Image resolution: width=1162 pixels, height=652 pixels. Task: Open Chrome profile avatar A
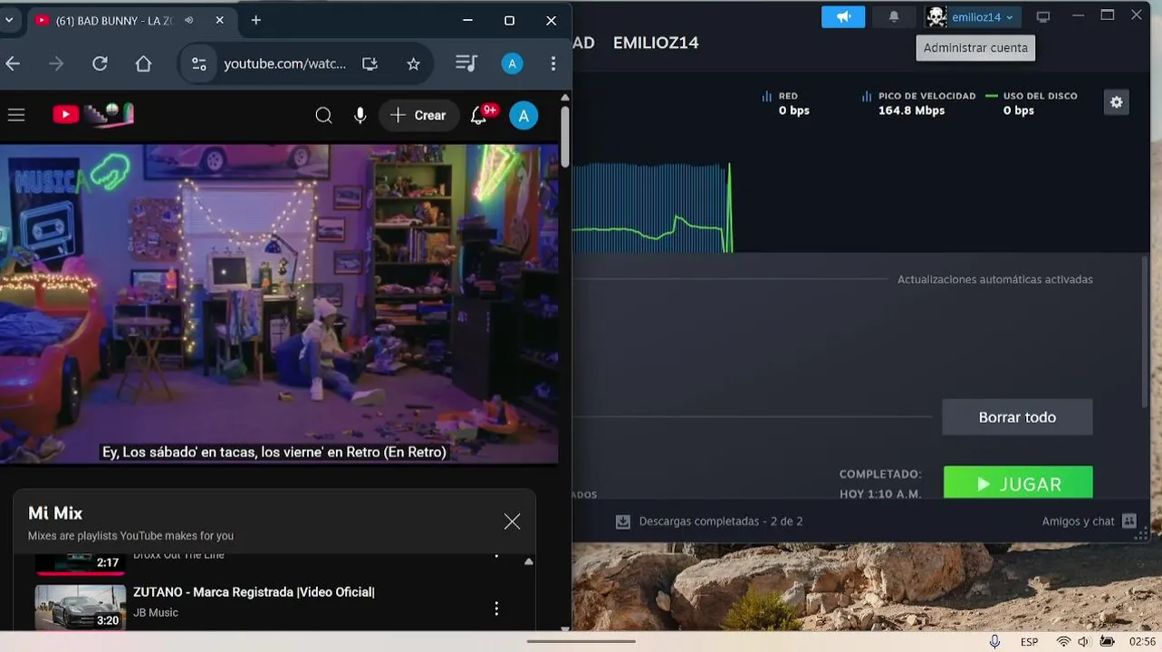513,63
